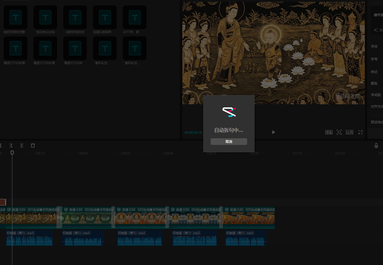Click the speed icon on clip 005
The width and height of the screenshot is (383, 265).
(226, 210)
